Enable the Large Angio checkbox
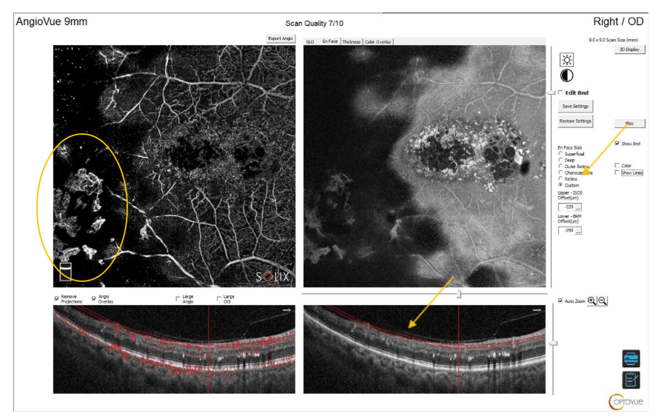Image resolution: width=667 pixels, height=419 pixels. (x=178, y=298)
